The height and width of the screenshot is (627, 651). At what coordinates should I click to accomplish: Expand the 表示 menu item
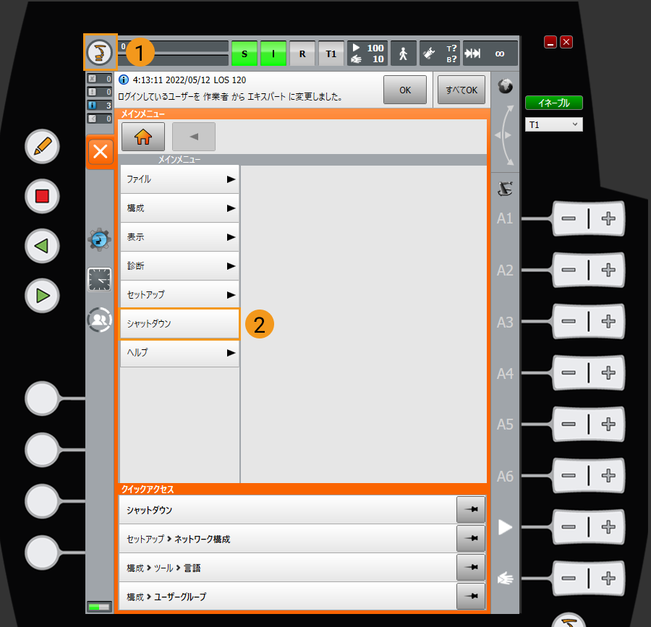point(179,237)
